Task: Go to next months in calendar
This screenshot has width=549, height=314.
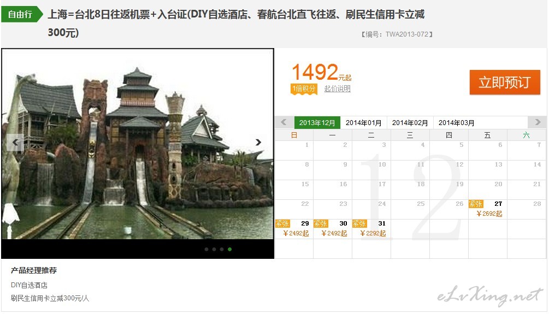Action: click(x=538, y=122)
